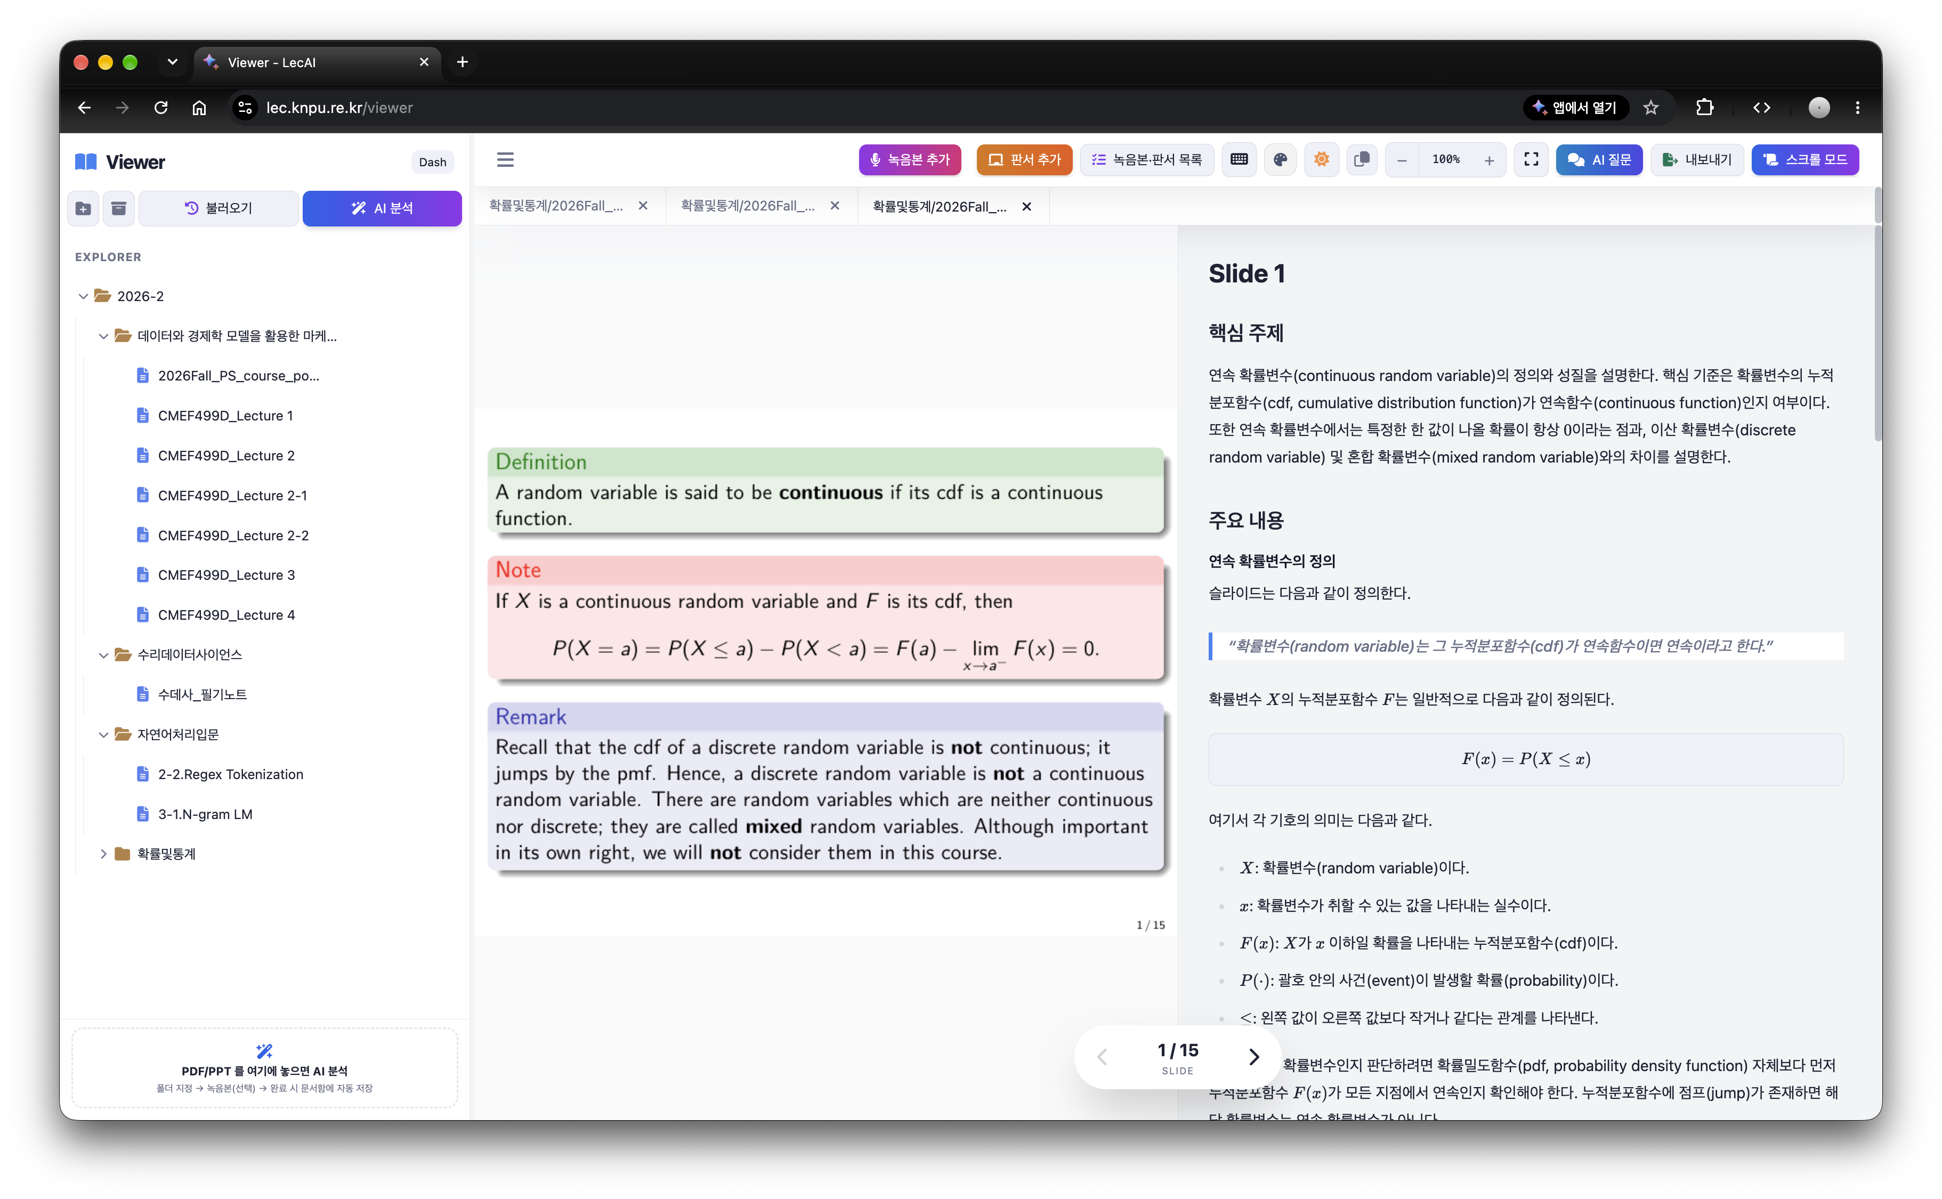Collapse the 수리데이터사이언스 folder

pyautogui.click(x=103, y=655)
